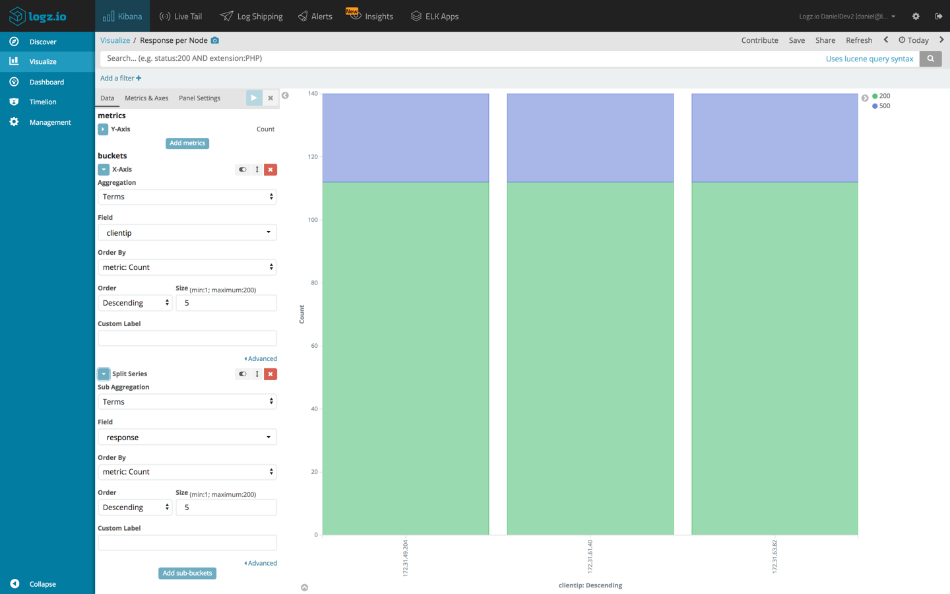
Task: Open the Management gear icon
Action: [14, 122]
